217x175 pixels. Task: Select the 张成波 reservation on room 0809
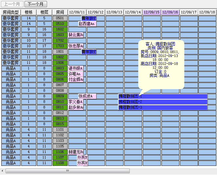(87, 96)
